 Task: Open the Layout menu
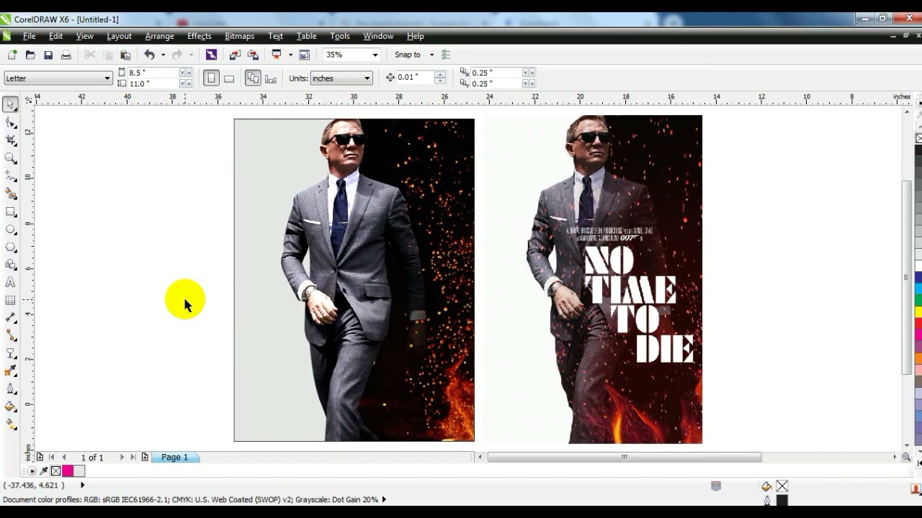pyautogui.click(x=120, y=36)
